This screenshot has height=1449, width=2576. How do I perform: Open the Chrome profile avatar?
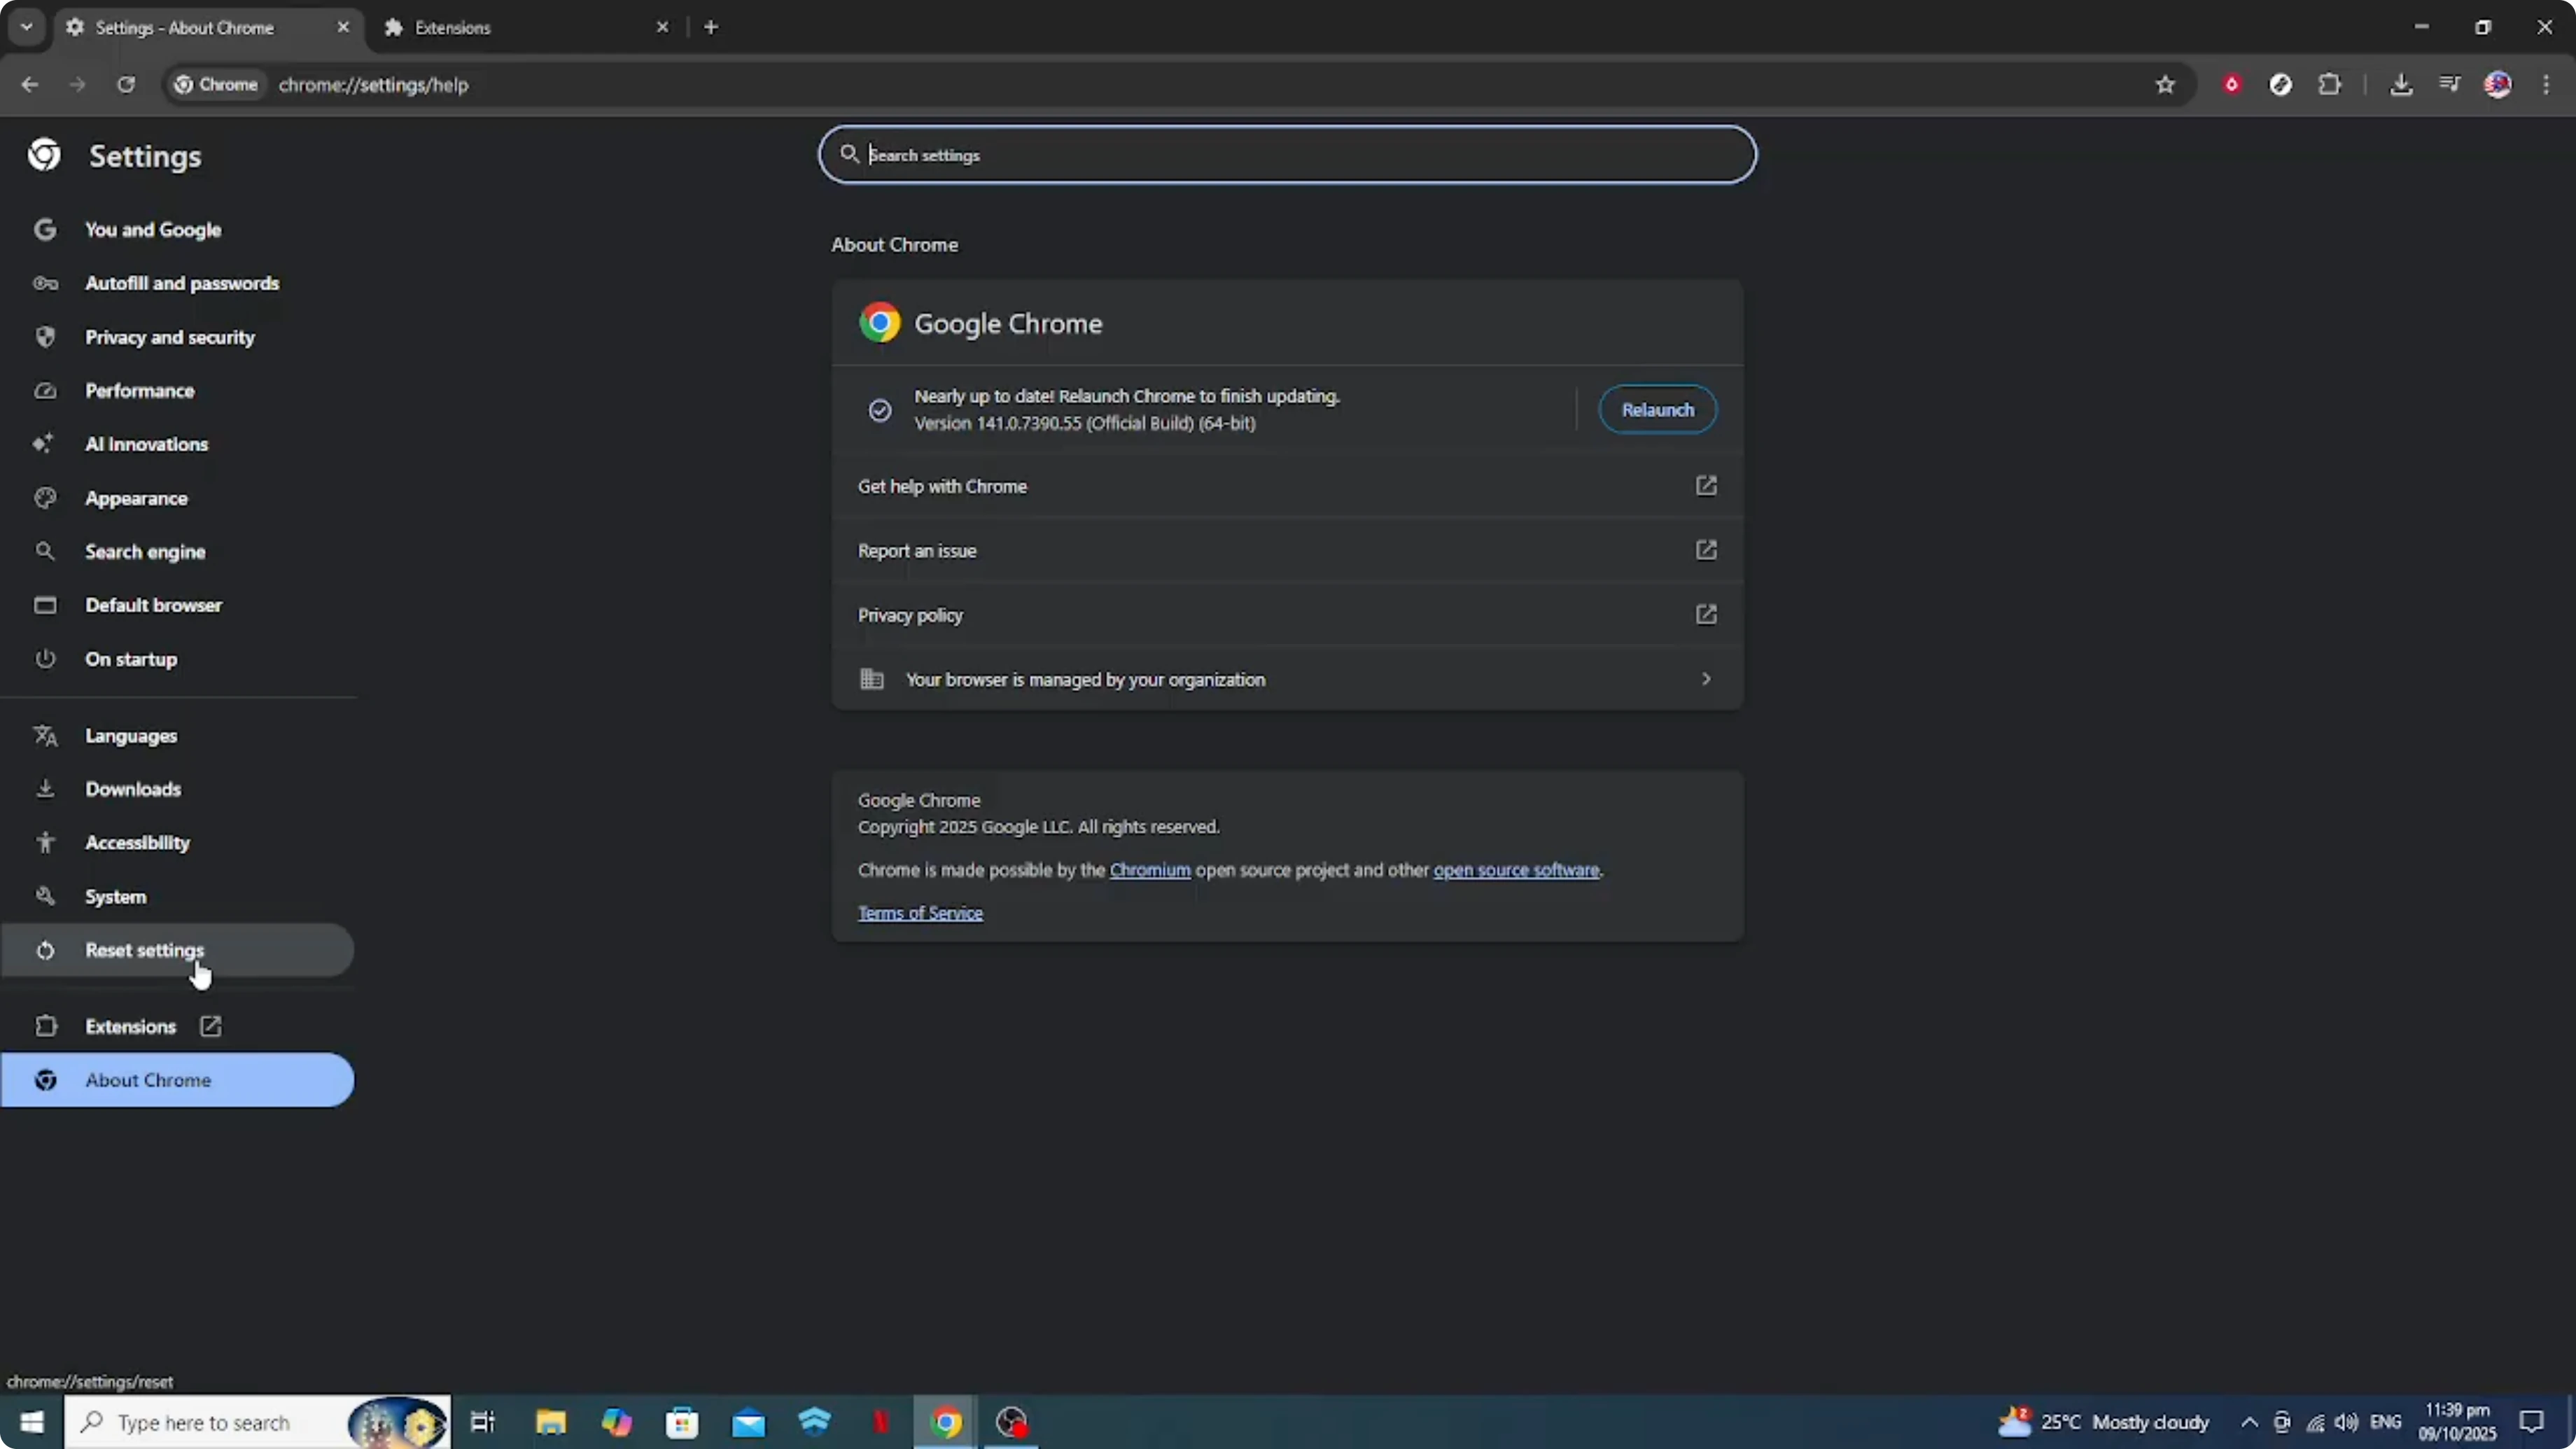(x=2498, y=85)
